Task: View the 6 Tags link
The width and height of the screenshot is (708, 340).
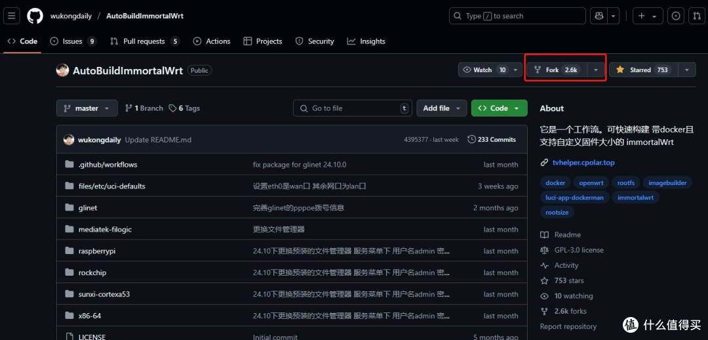Action: 184,108
